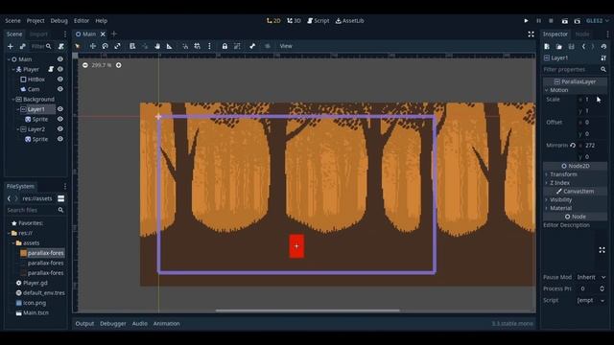Collapse the Background node children

[13, 100]
